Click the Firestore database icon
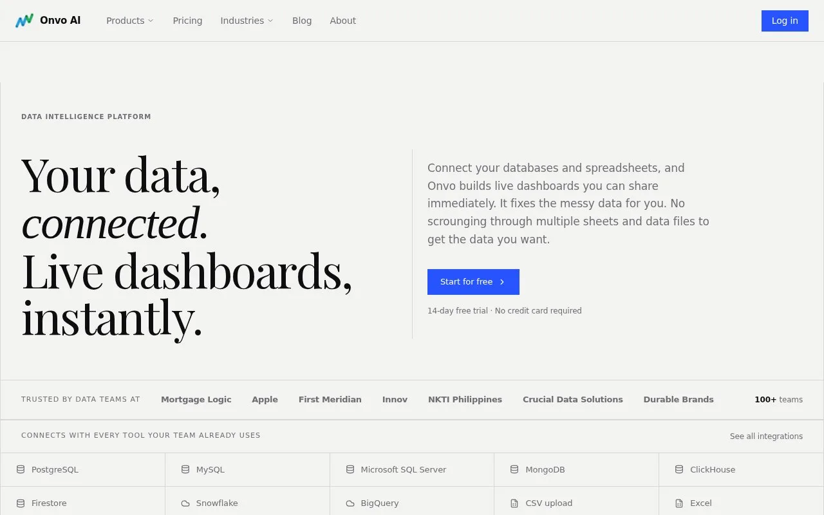Viewport: 824px width, 515px height. pyautogui.click(x=21, y=503)
